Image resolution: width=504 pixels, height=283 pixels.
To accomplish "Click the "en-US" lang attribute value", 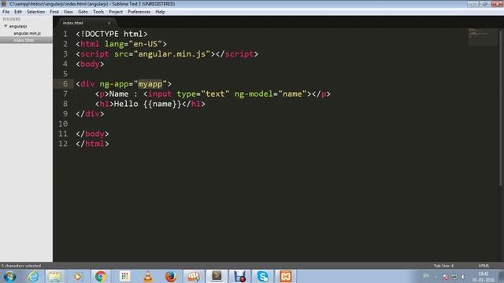I will (x=145, y=44).
